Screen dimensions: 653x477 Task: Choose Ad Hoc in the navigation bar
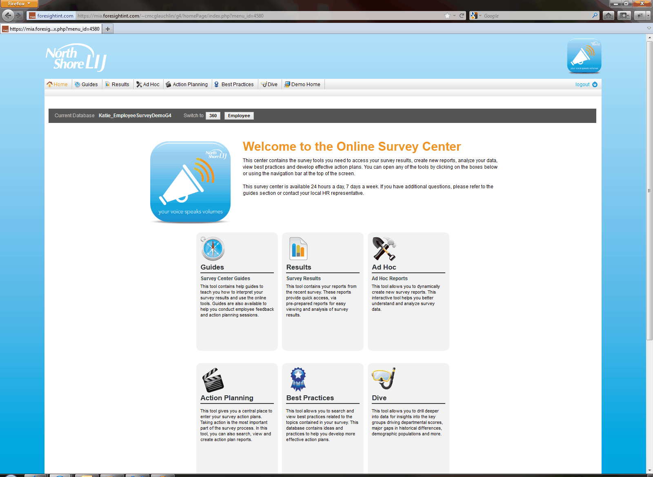(148, 85)
